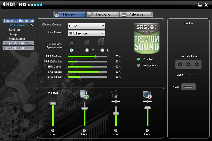The image size is (212, 141).
Task: Select the HDMI monitor device icon
Action: click(x=147, y=95)
